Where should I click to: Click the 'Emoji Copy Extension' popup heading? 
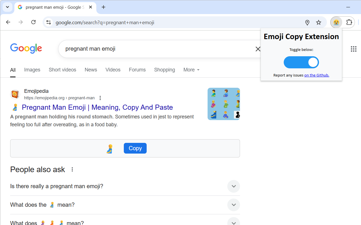(x=301, y=37)
